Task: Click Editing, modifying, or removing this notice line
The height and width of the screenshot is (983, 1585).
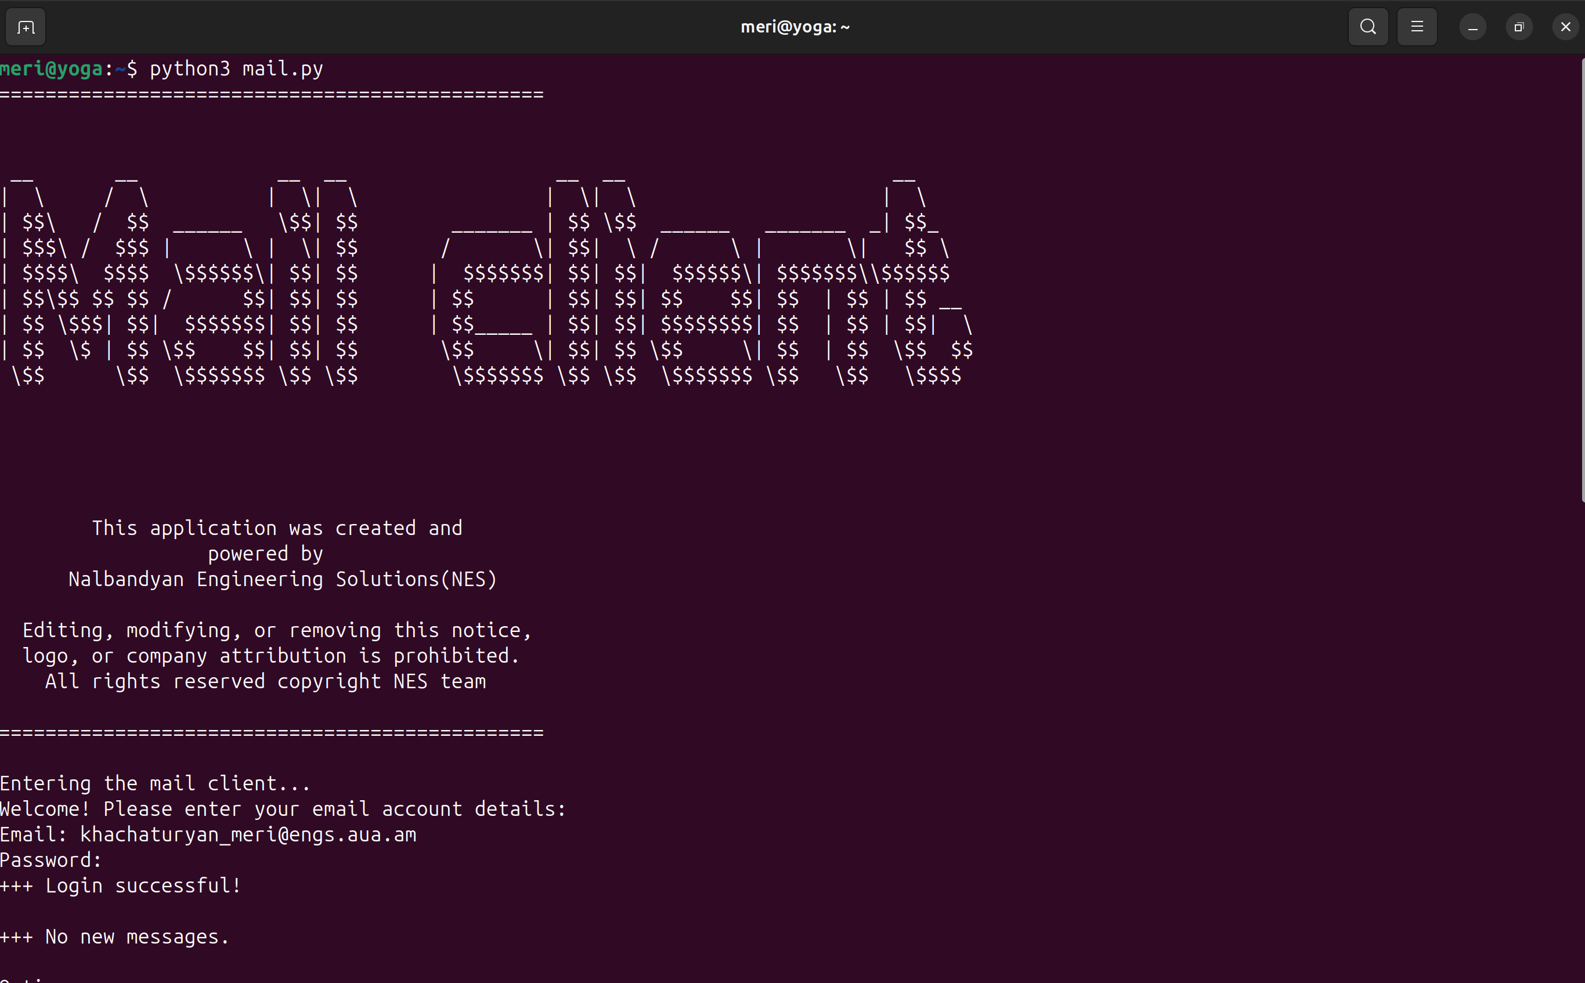Action: point(277,630)
